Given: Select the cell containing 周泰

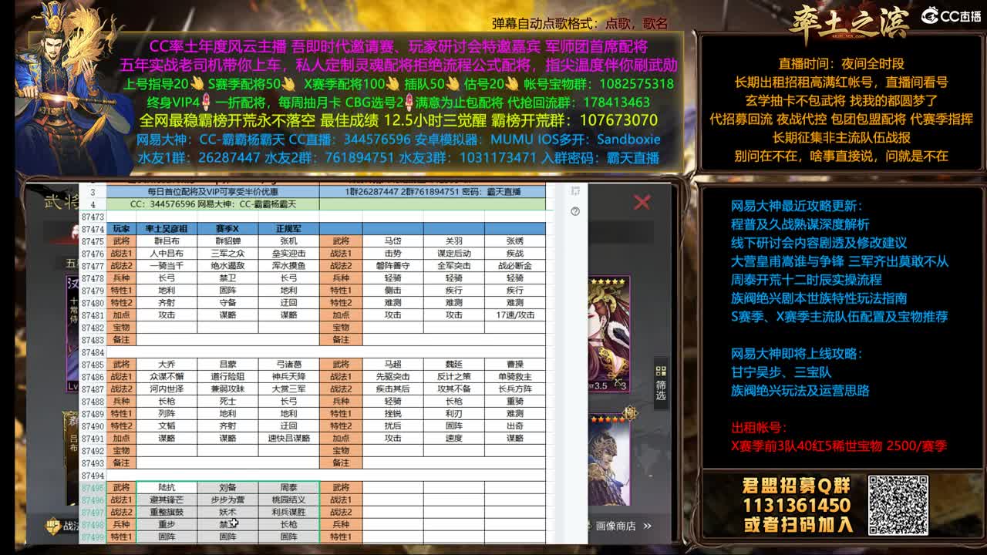Looking at the screenshot, I should [x=288, y=488].
